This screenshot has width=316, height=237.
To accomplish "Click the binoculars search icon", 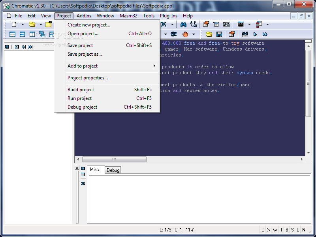I will [183, 24].
